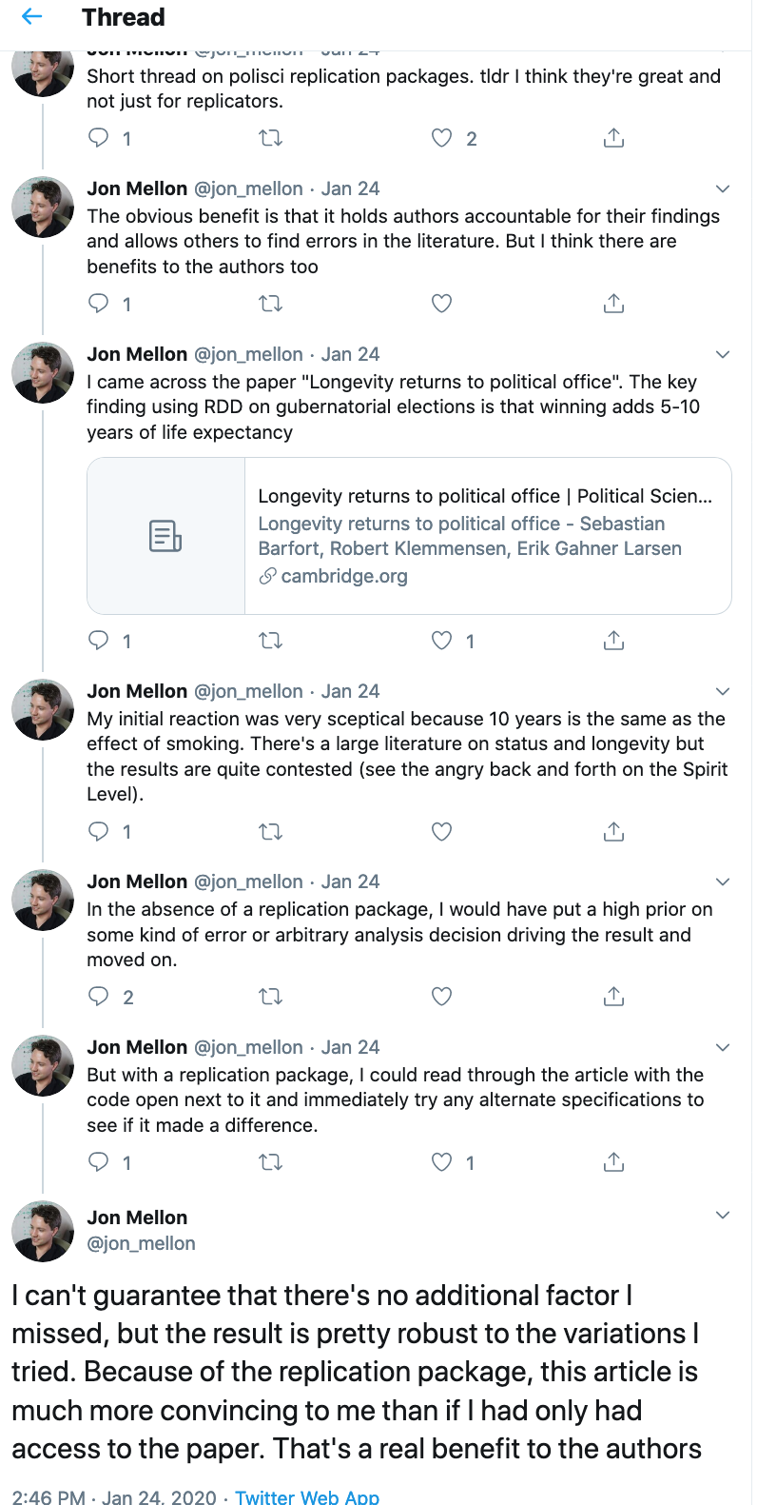
Task: Share the "Longevity returns to political office" tweet
Action: point(614,641)
